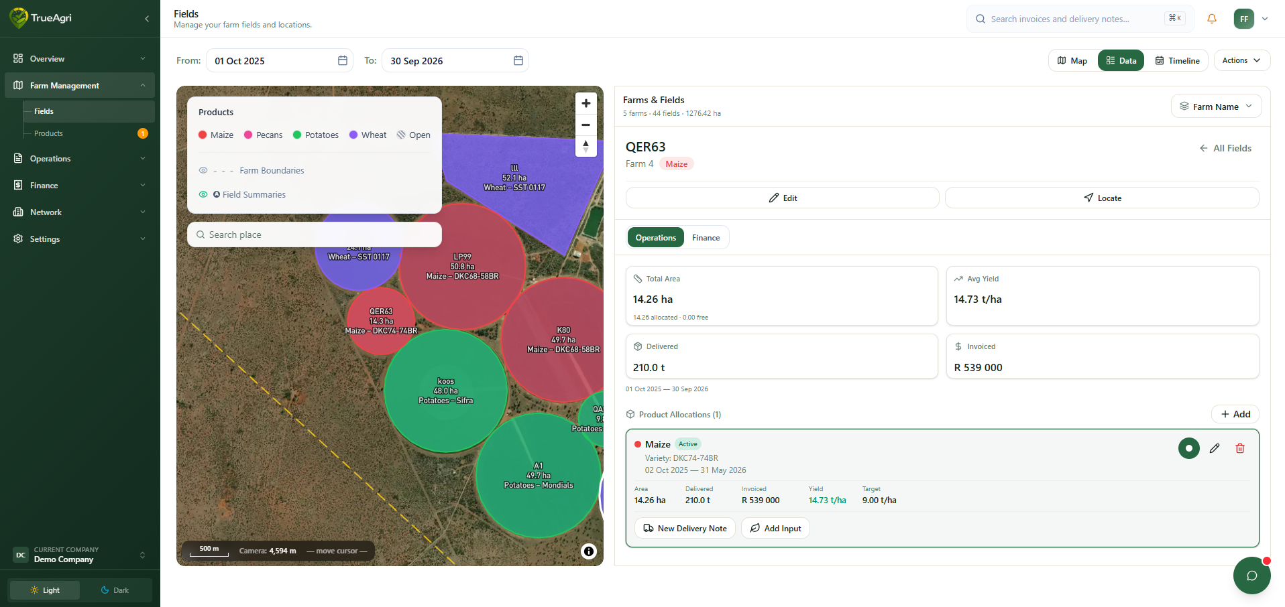Expand the Overview menu
This screenshot has width=1285, height=607.
pos(80,59)
